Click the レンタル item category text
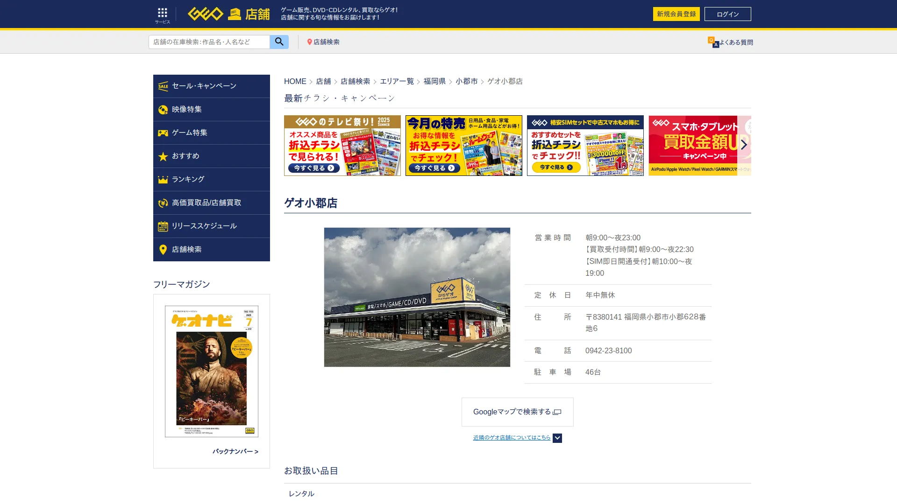This screenshot has height=504, width=897. click(x=301, y=494)
